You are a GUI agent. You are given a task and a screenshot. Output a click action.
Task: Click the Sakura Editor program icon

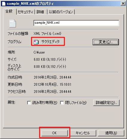[36, 42]
